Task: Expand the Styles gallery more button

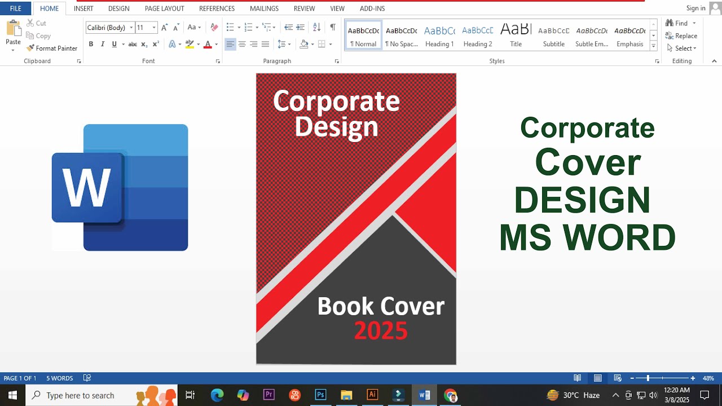Action: [x=653, y=47]
